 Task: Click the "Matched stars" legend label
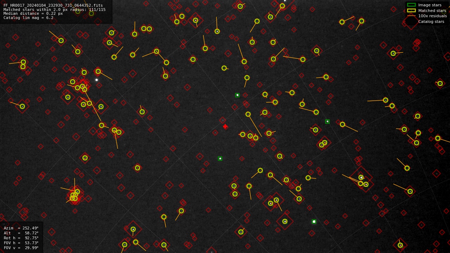pos(432,11)
